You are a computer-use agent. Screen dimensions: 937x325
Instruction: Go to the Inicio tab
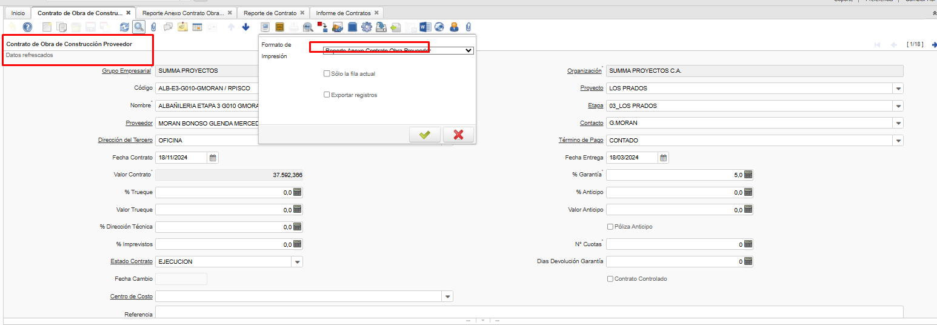[x=18, y=13]
